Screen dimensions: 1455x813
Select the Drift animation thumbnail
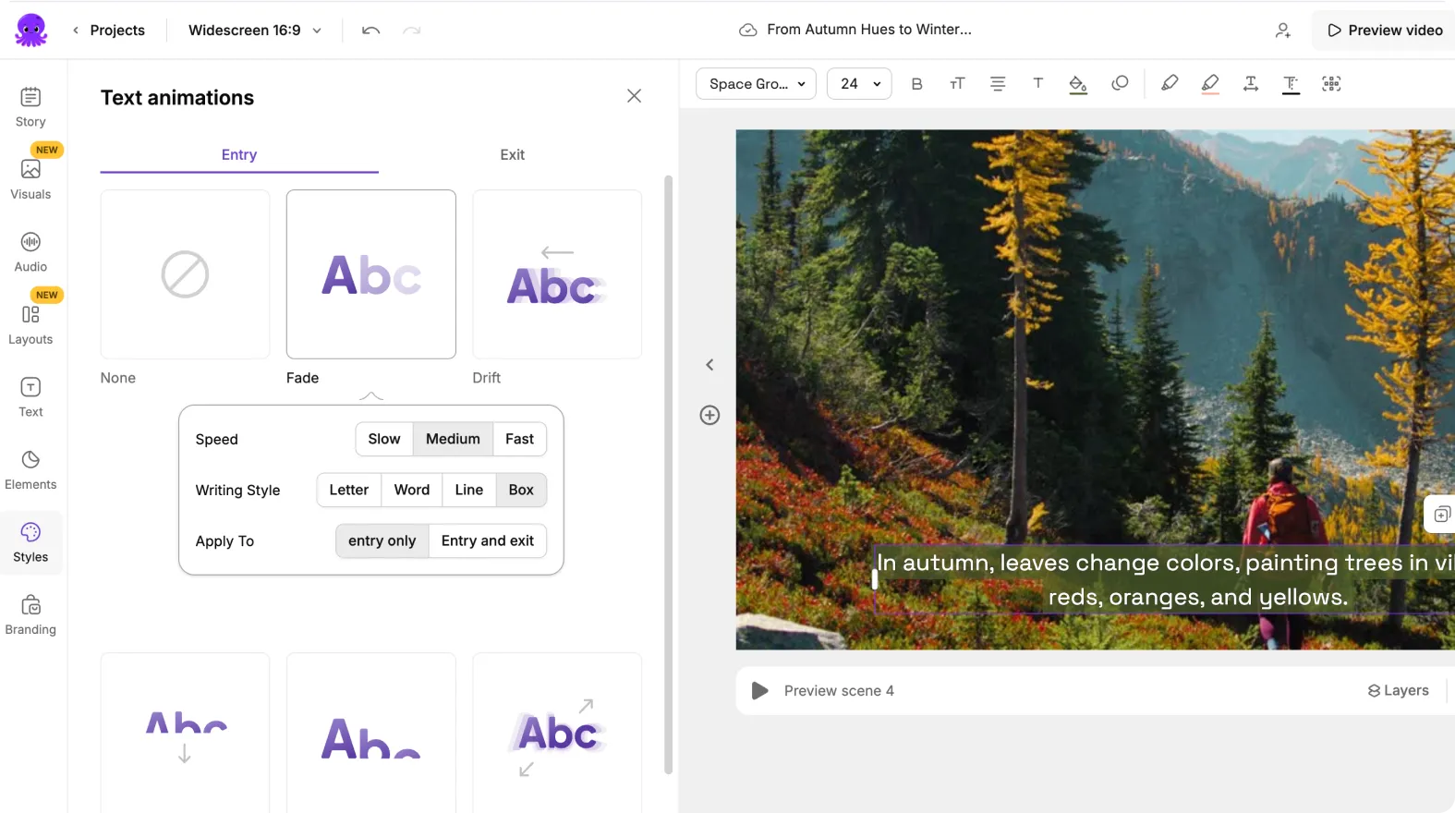pos(557,274)
